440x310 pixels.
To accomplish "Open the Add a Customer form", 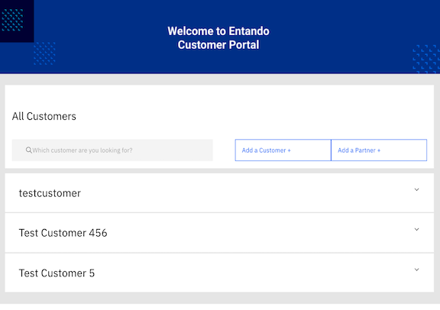I will tap(283, 150).
